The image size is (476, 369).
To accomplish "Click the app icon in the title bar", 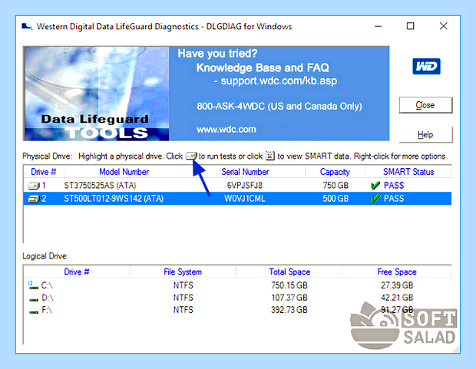I will pyautogui.click(x=27, y=27).
